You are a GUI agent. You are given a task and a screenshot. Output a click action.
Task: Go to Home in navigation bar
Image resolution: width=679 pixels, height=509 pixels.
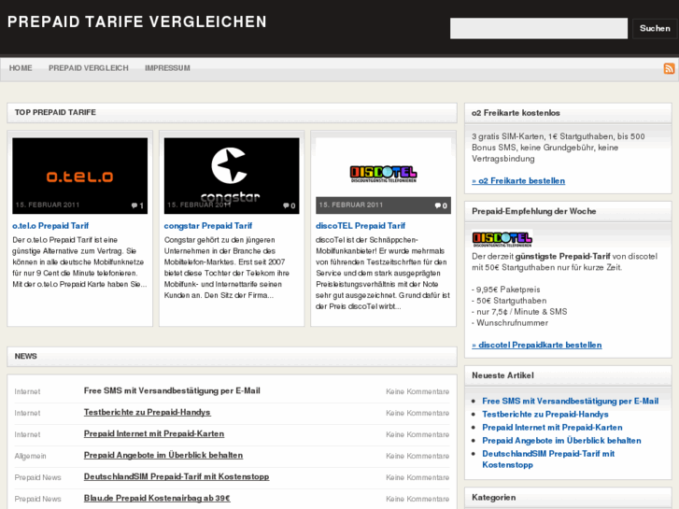(x=21, y=68)
